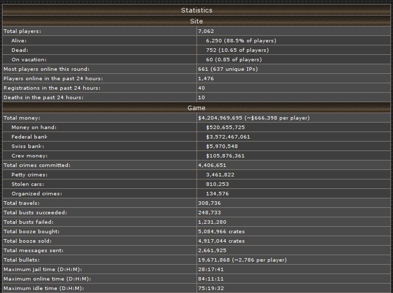Select the Game section header

click(x=196, y=108)
